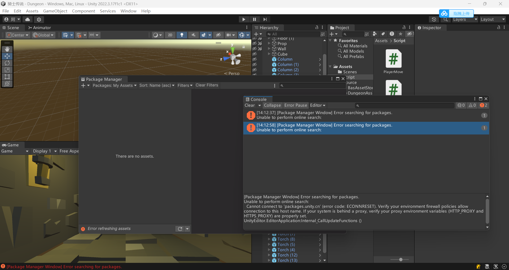This screenshot has height=270, width=509.
Task: Open the Component menu
Action: [x=84, y=11]
